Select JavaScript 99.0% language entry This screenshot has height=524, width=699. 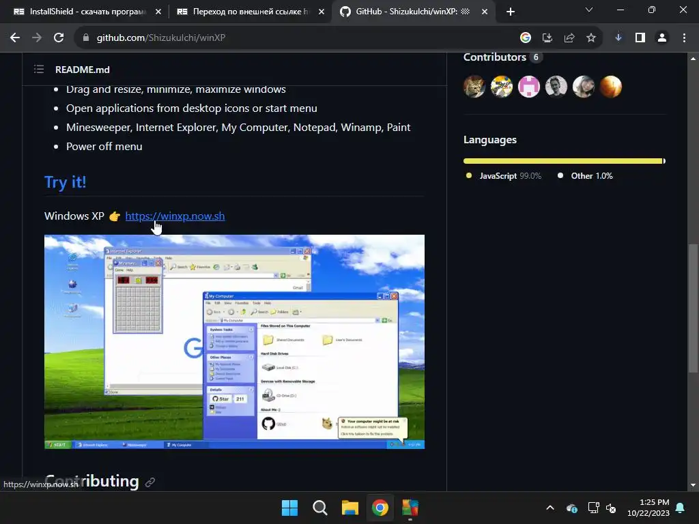point(504,176)
